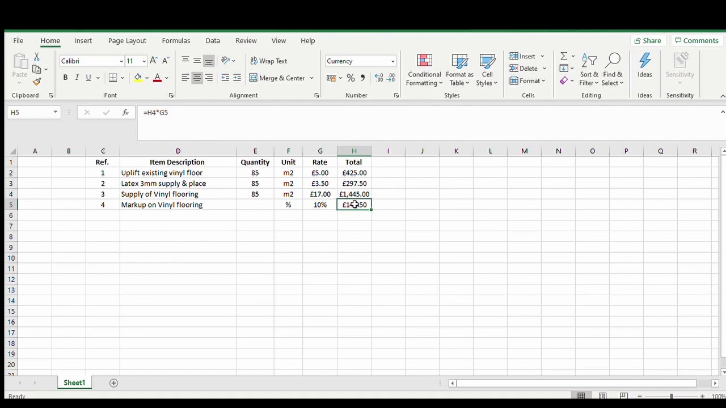Pick yellow fill color swatch

[x=138, y=78]
